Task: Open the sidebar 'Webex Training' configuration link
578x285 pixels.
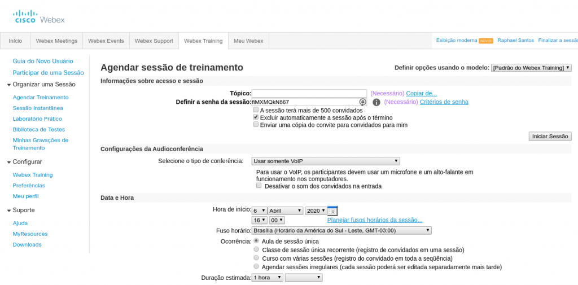Action: tap(33, 175)
